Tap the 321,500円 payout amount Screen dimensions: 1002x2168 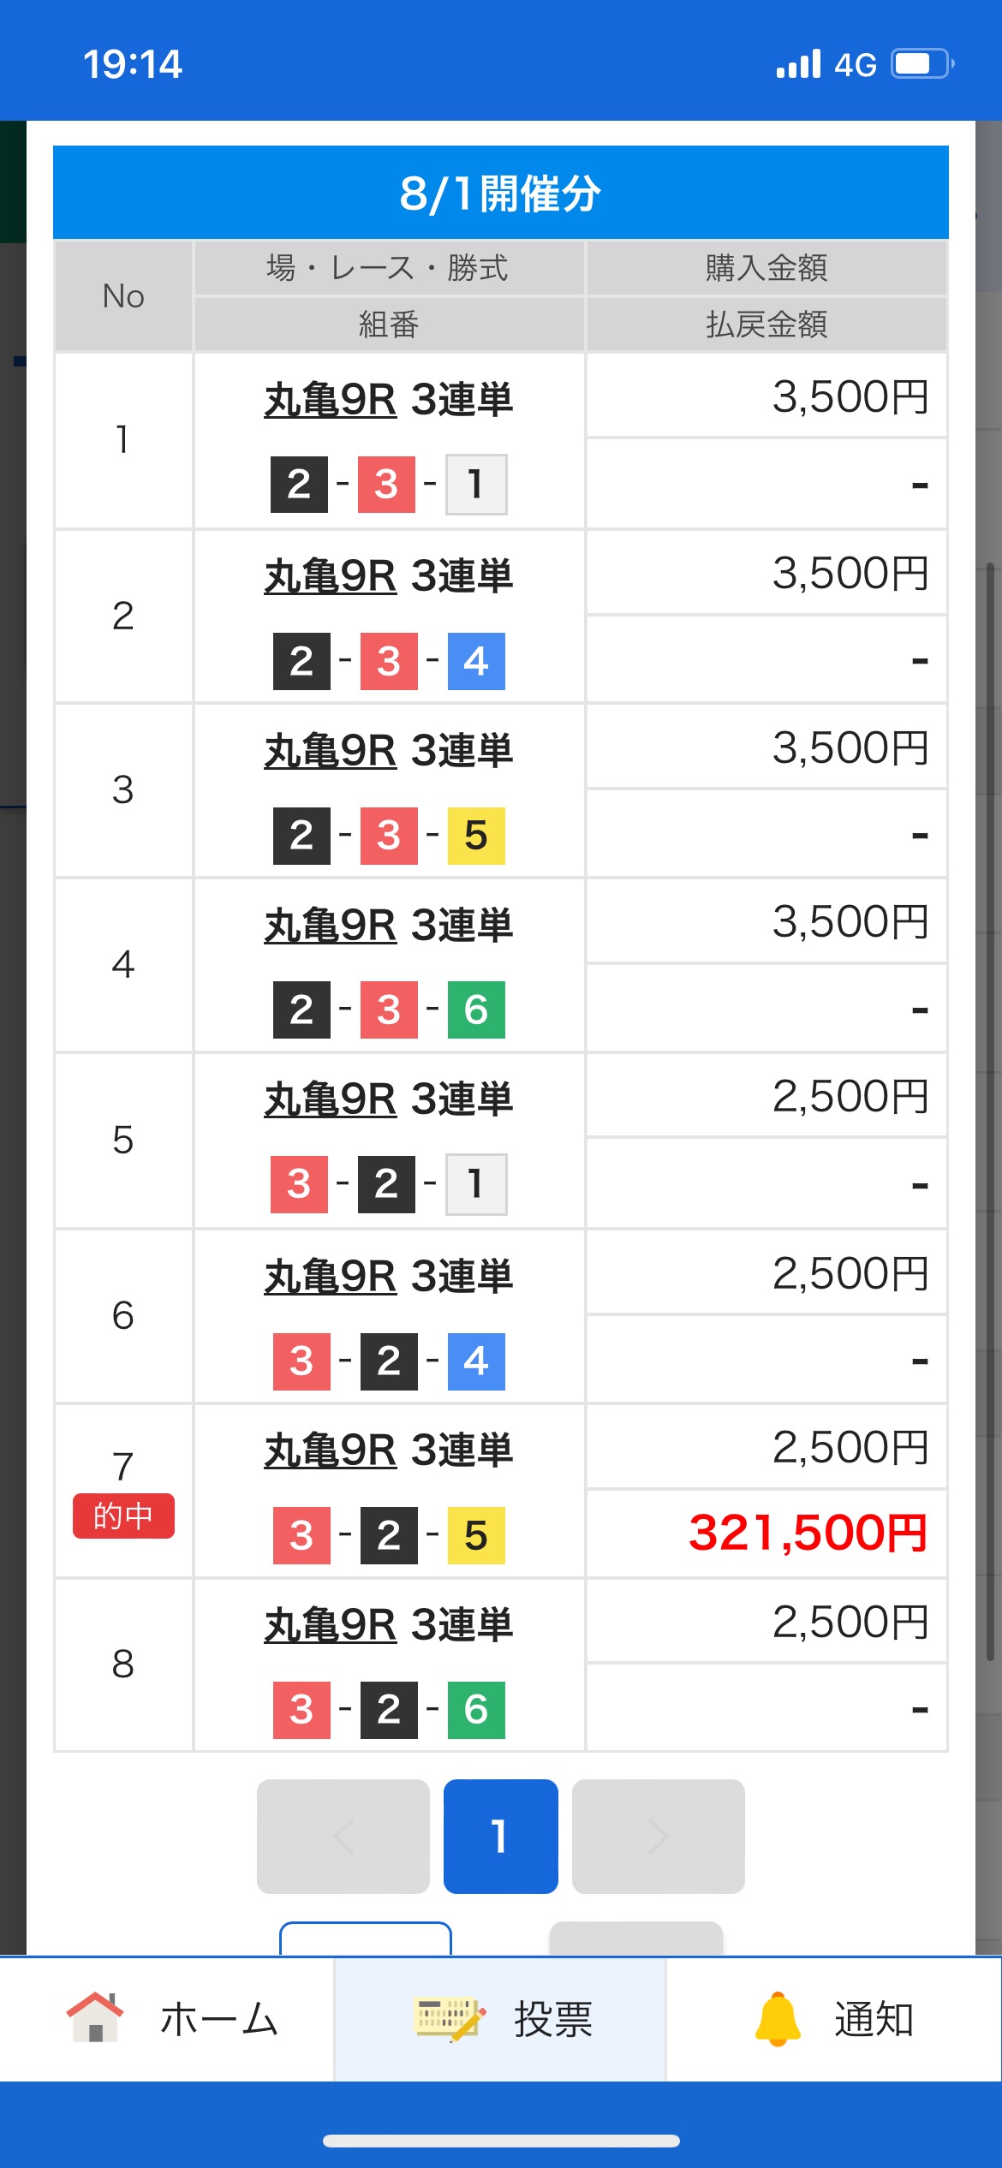point(808,1533)
